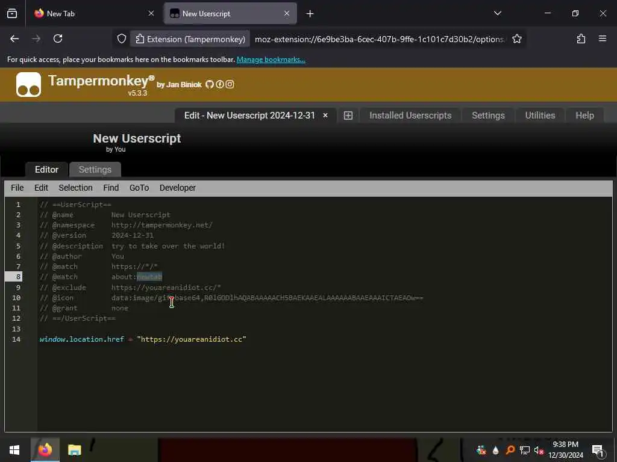Click the magnifier tray icon
The width and height of the screenshot is (617, 462).
tap(510, 450)
